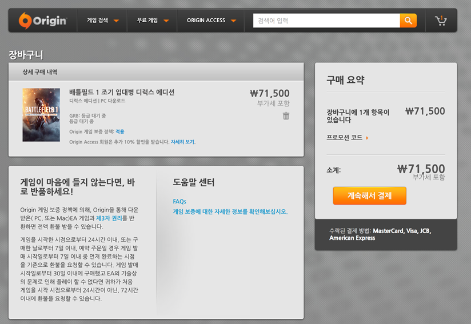Click 디럭스 에디션 | PC 다운로드 text
Image resolution: width=471 pixels, height=324 pixels.
[97, 101]
